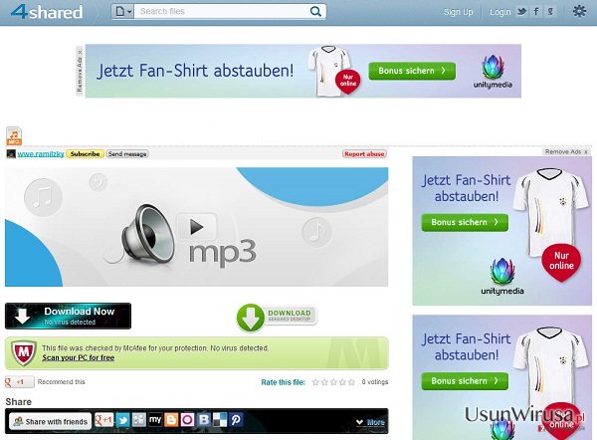Click the unitymedia logo in the first sidebar ad
This screenshot has height=440, width=597.
click(502, 277)
